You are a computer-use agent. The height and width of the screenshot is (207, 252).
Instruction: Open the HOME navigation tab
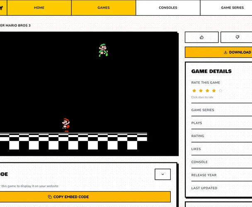[39, 8]
